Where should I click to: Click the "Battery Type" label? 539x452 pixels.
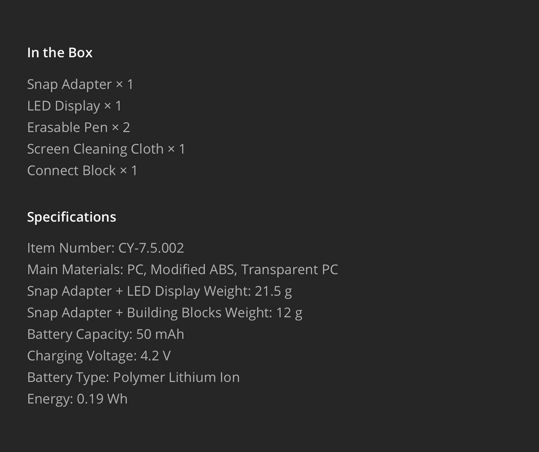pos(68,377)
